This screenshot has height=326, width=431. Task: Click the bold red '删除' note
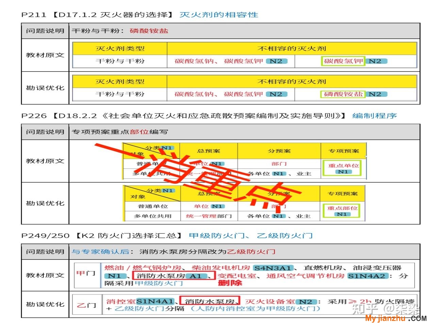click(x=230, y=283)
